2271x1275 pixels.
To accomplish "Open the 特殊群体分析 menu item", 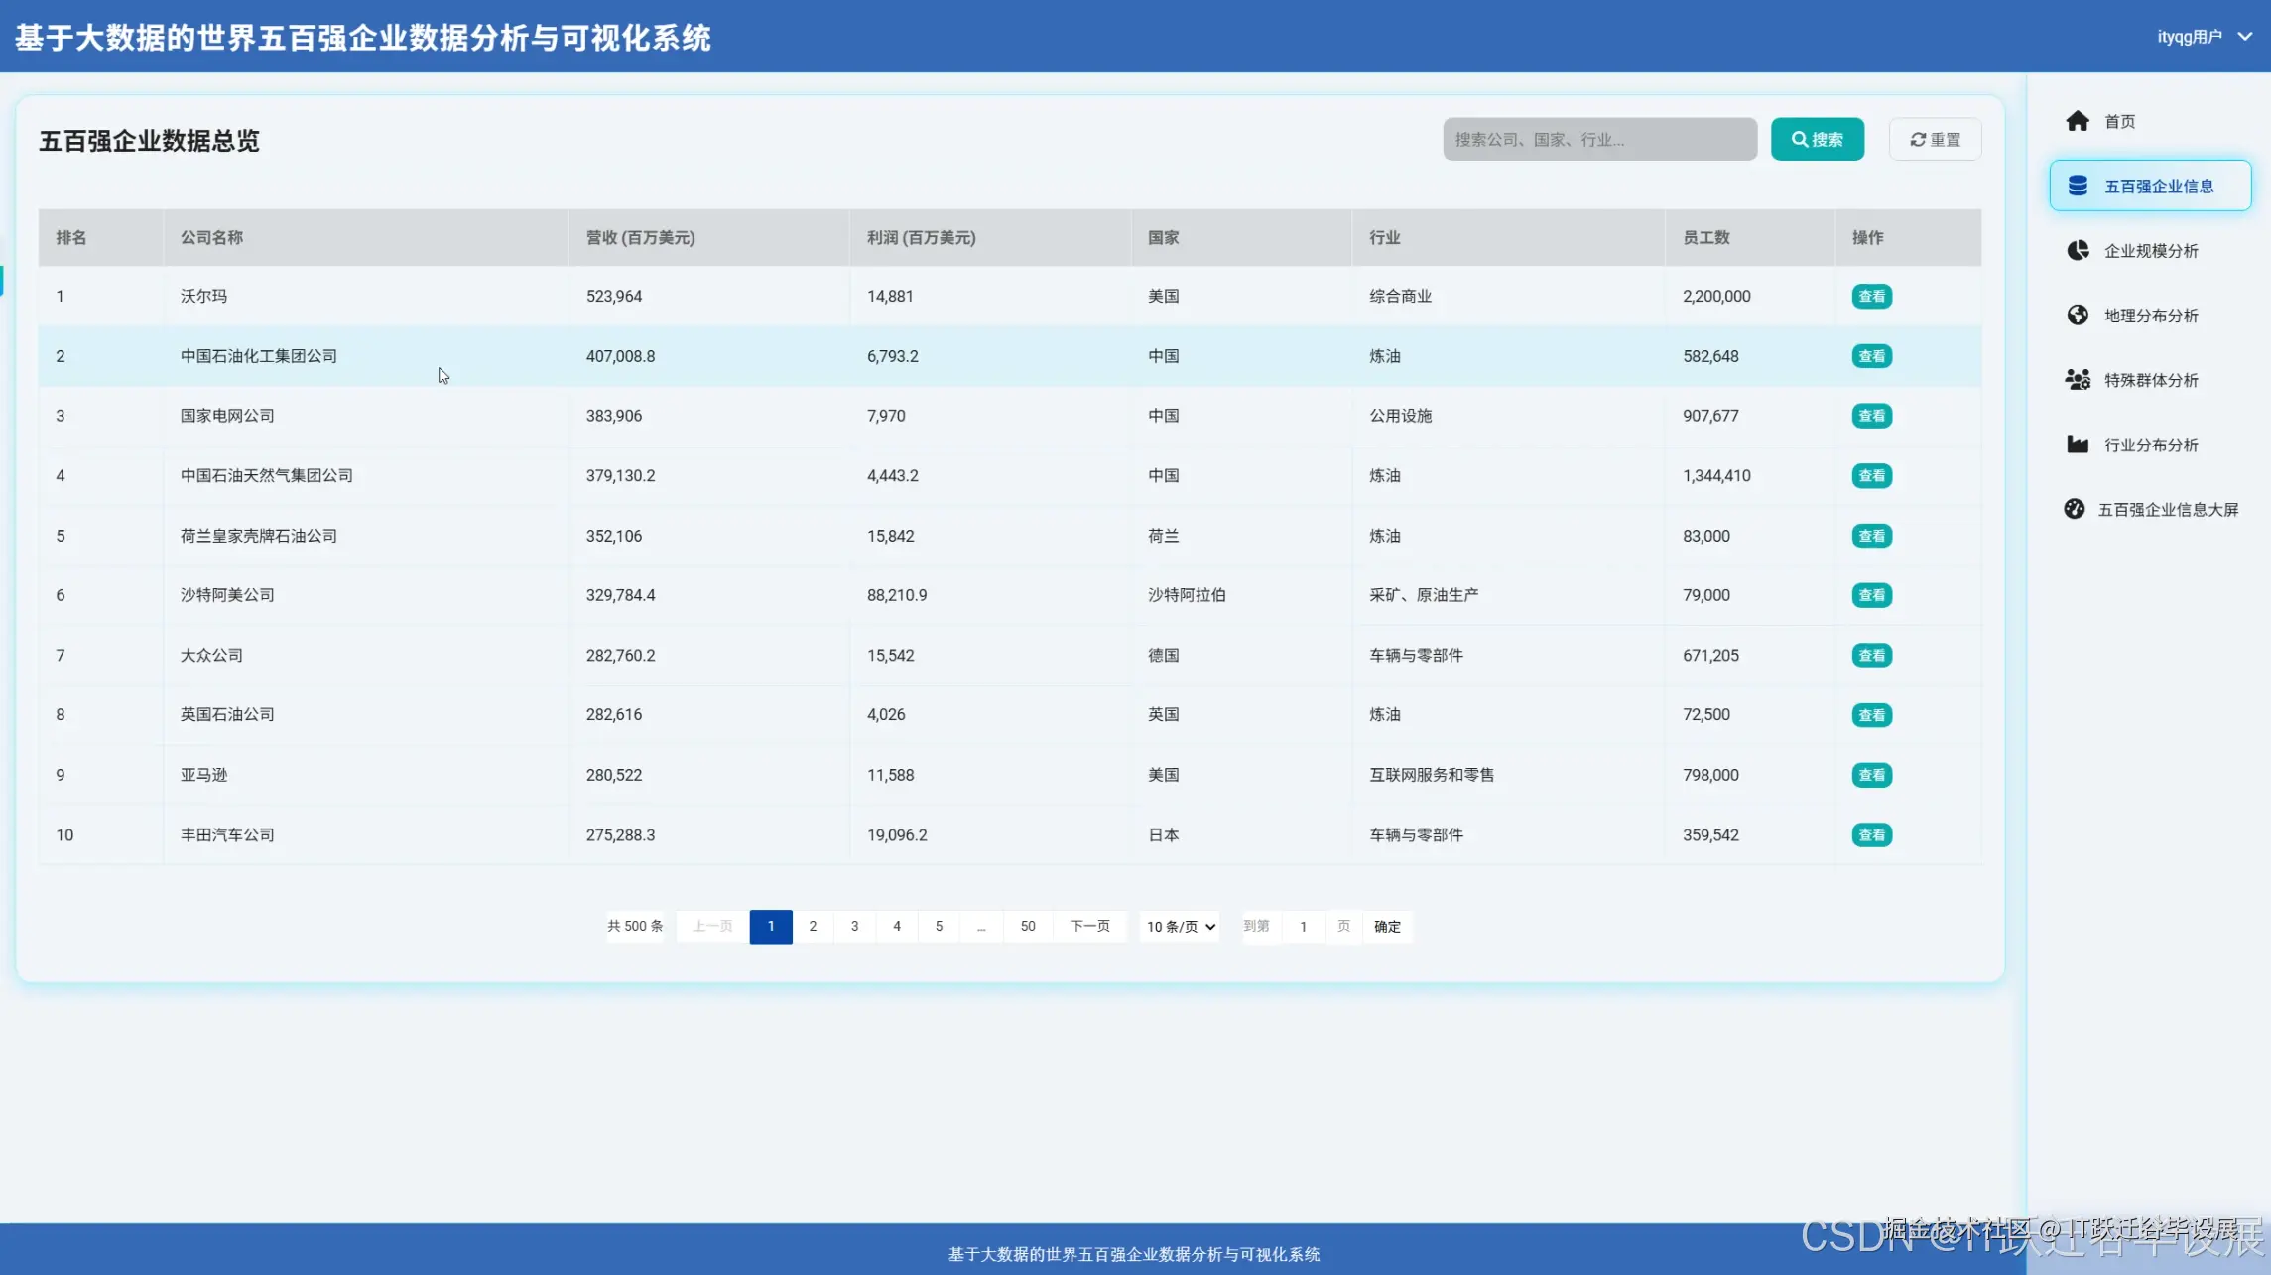I will [2150, 379].
